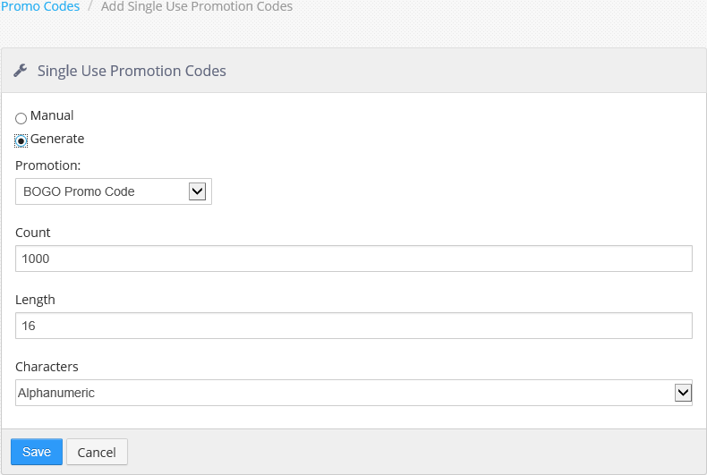
Task: Open the Alphanumeric characters dropdown
Action: coord(354,393)
